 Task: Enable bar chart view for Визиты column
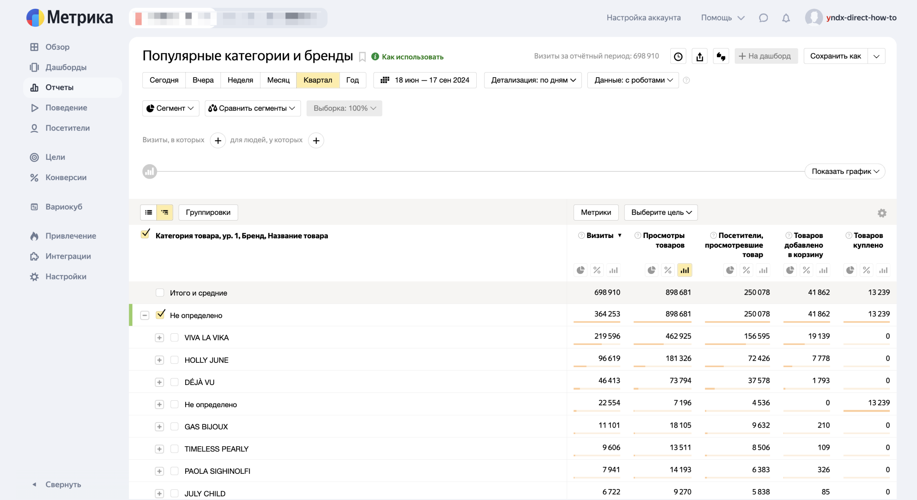click(x=614, y=270)
